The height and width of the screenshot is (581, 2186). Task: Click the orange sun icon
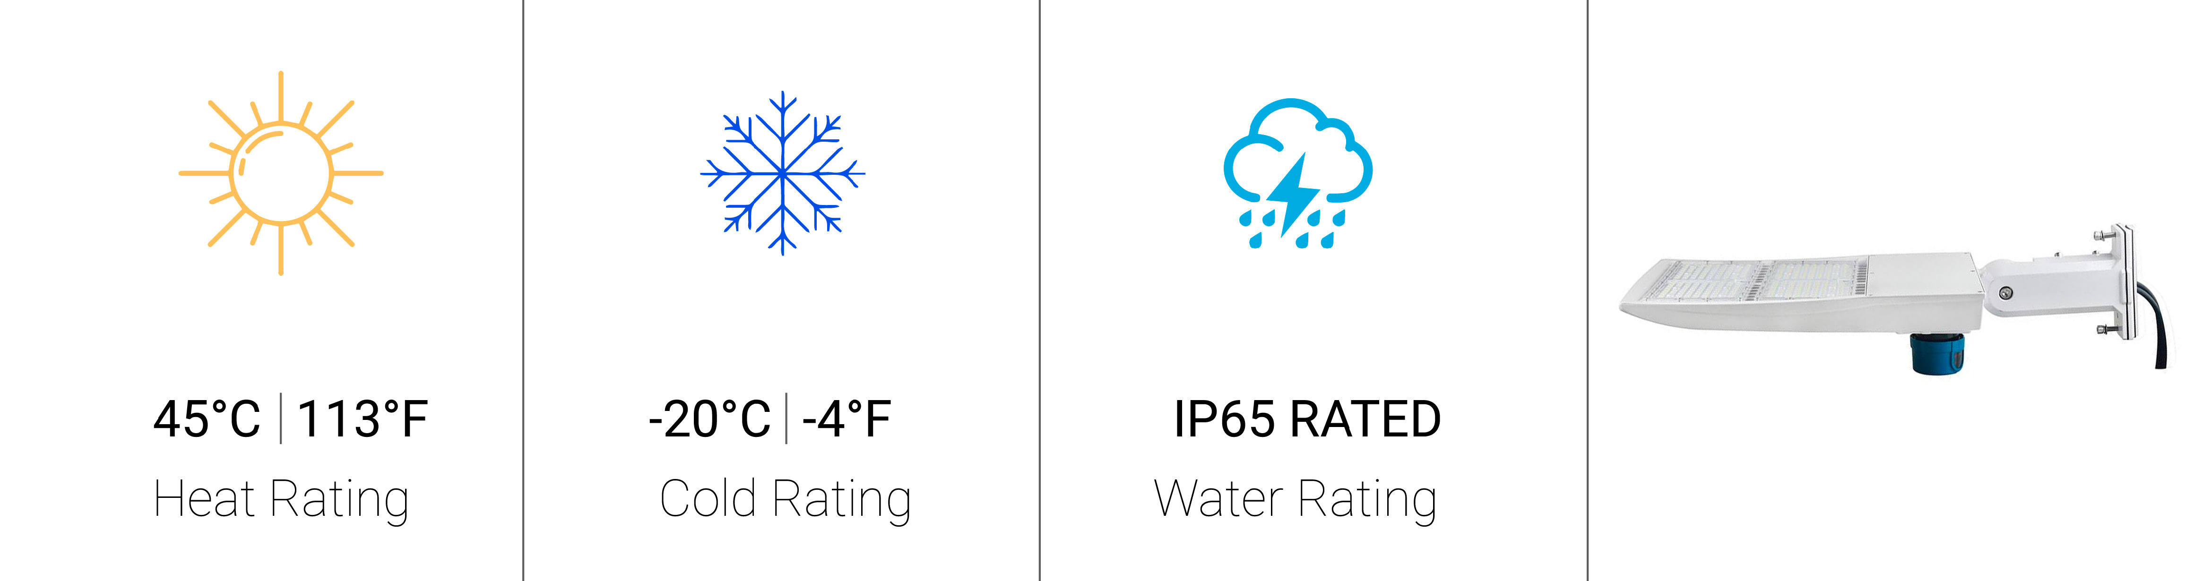[281, 173]
